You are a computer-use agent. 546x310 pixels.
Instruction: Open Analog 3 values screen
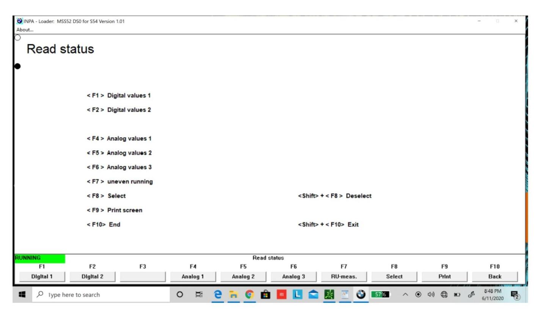[x=294, y=277]
